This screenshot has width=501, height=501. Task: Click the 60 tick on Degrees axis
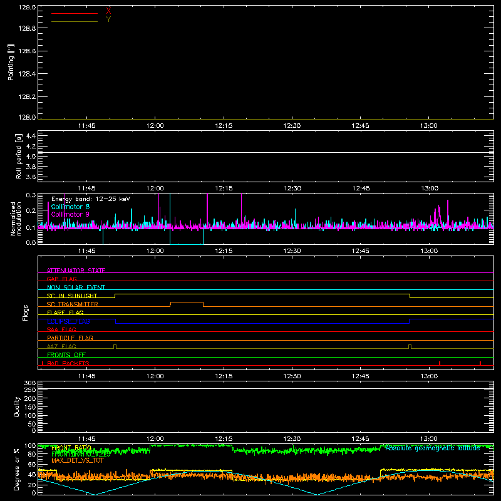pyautogui.click(x=33, y=464)
